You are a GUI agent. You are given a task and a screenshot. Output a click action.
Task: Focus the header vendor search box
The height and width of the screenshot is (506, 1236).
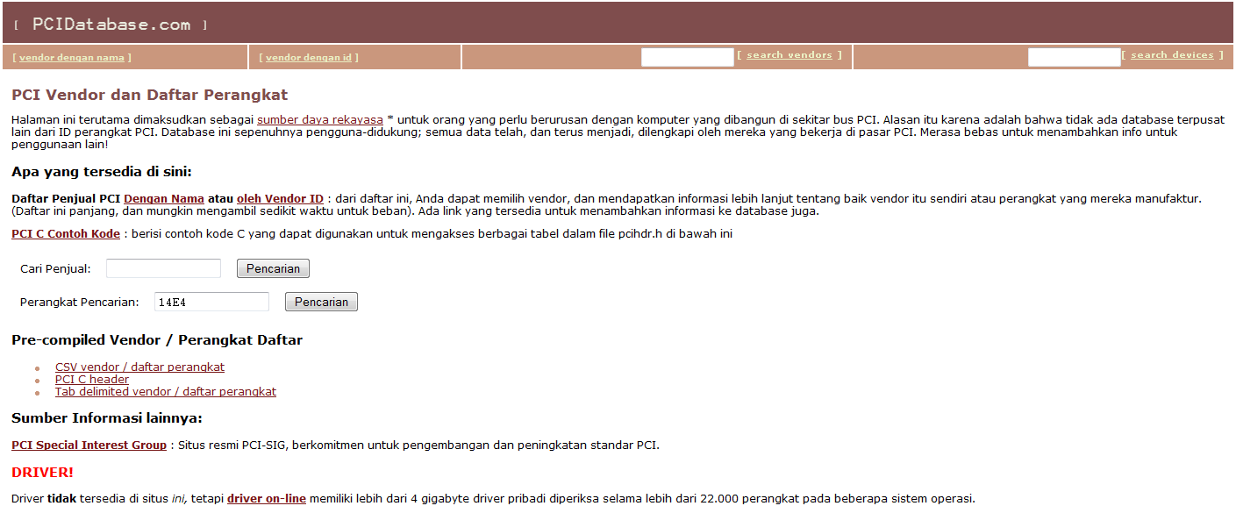(x=687, y=57)
